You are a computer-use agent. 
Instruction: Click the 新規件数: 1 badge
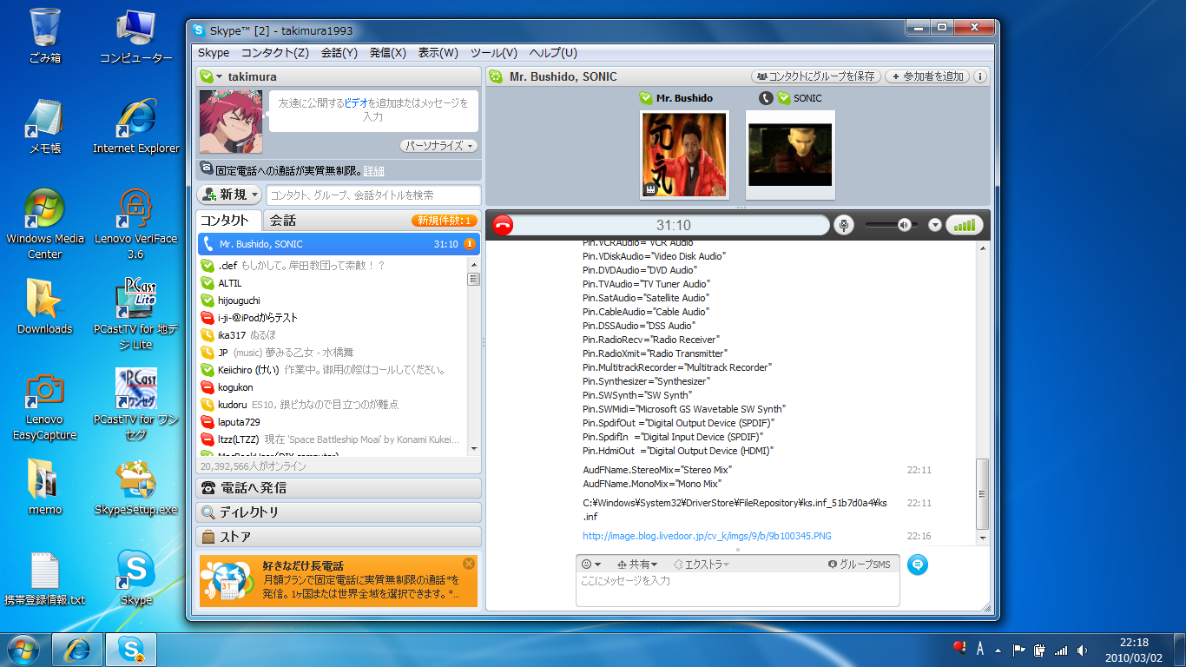(x=445, y=221)
